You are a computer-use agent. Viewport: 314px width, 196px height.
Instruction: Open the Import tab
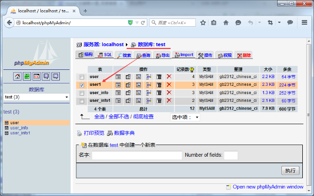tap(184, 55)
